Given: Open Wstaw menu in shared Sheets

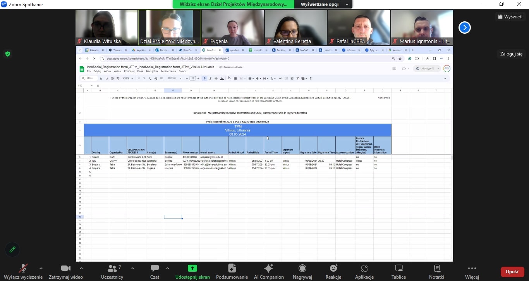Looking at the screenshot, I should [x=117, y=71].
